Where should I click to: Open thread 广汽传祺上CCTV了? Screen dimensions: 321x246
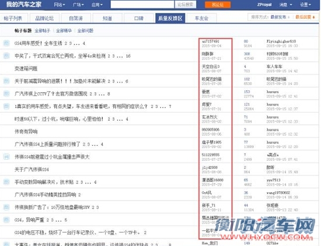coord(51,94)
